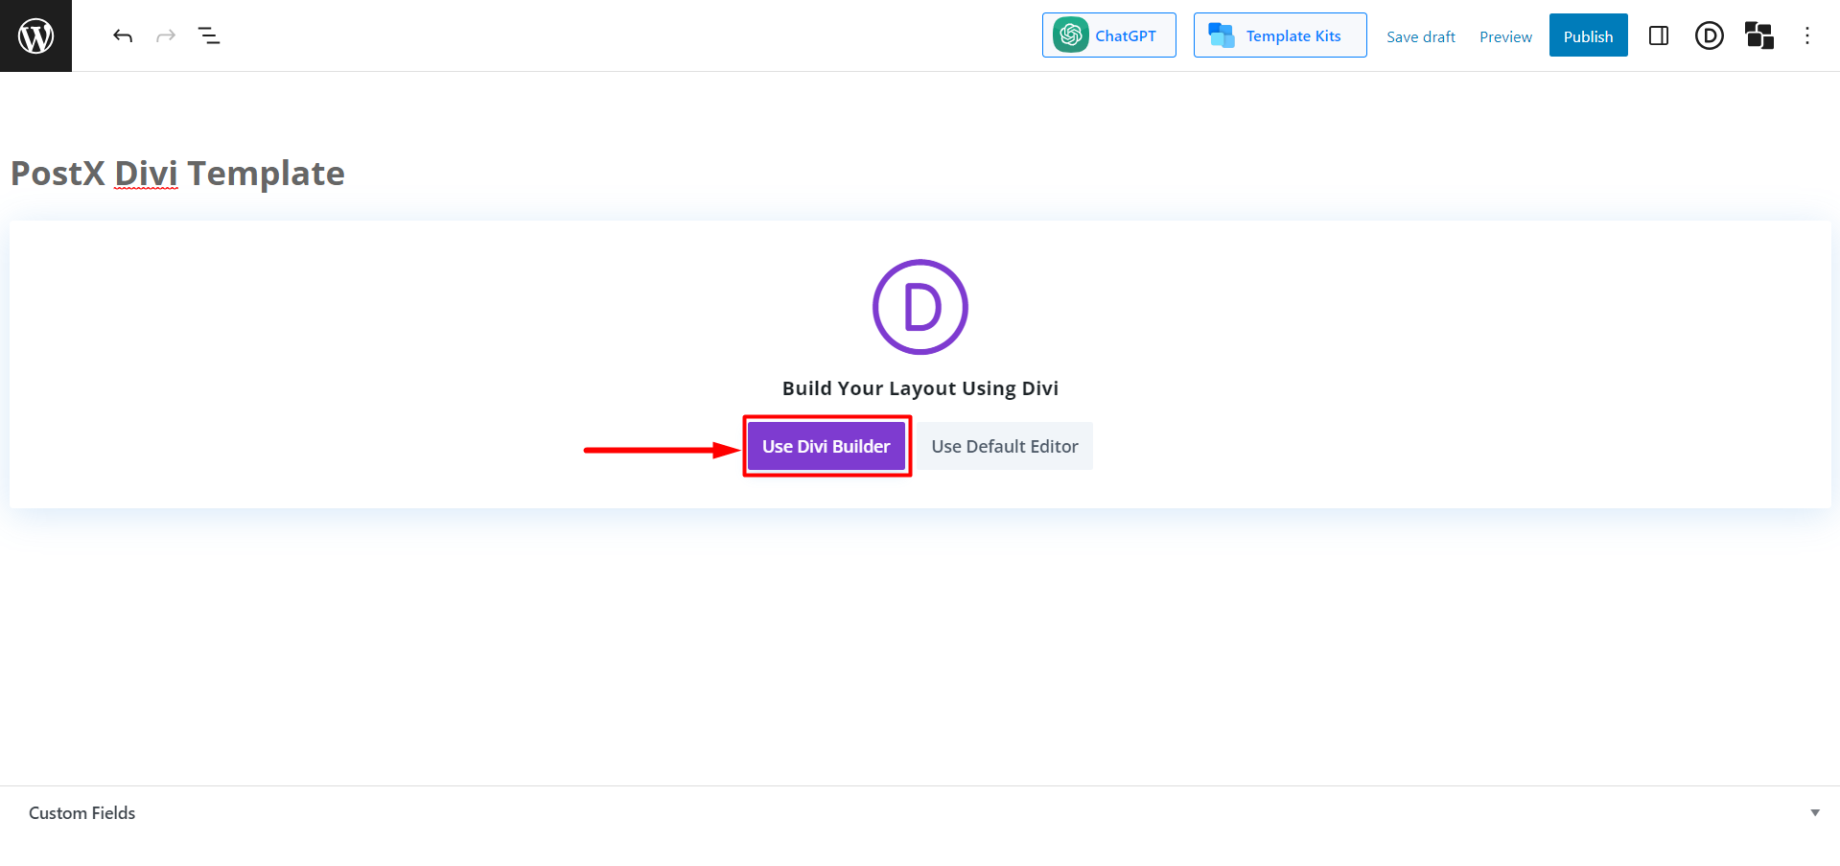
Task: Save the post as a draft
Action: (1420, 36)
